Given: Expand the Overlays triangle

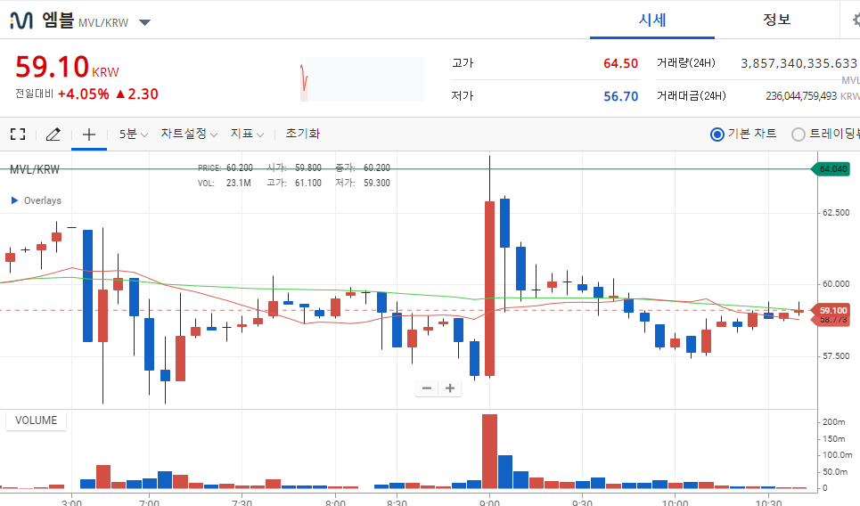Looking at the screenshot, I should (15, 200).
